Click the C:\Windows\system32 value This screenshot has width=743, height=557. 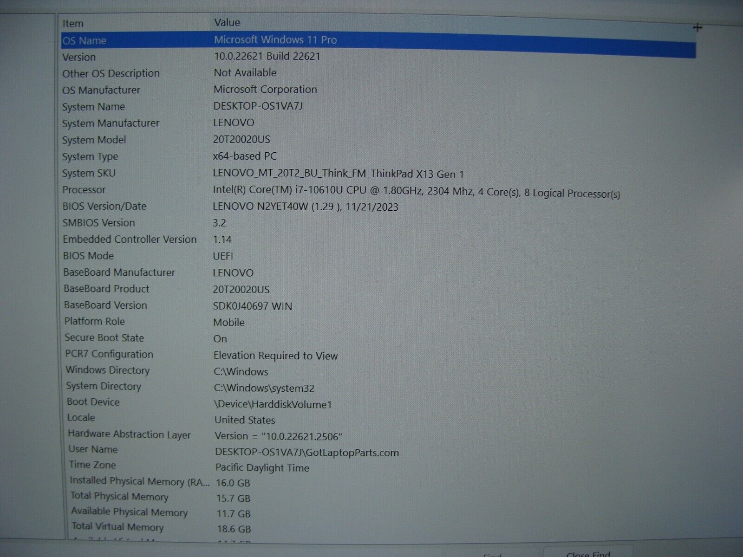point(264,388)
